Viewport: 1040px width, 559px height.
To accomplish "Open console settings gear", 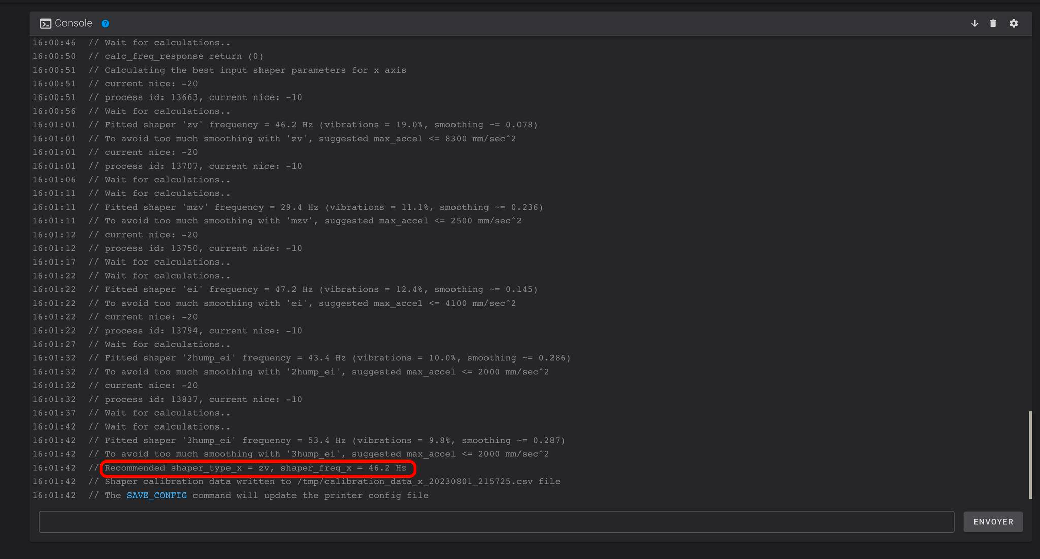I will click(x=1014, y=23).
